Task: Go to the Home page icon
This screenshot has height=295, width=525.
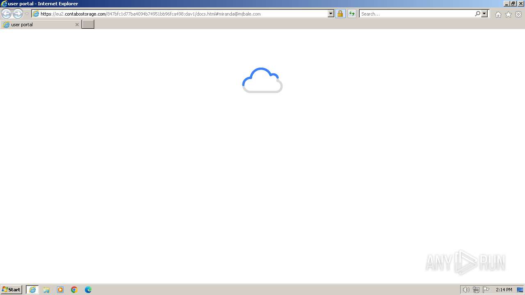Action: pyautogui.click(x=498, y=14)
